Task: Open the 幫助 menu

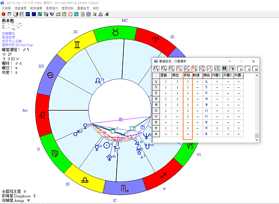Action: (x=96, y=8)
